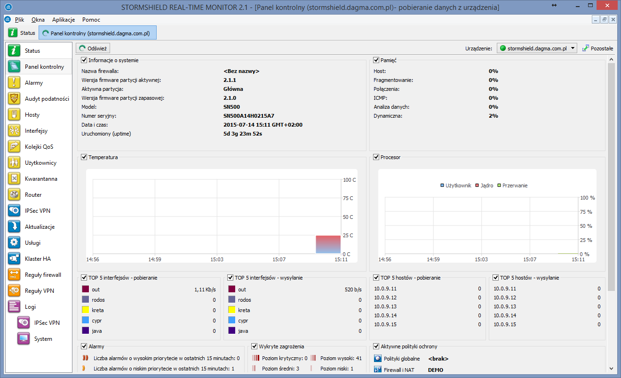The height and width of the screenshot is (378, 621).
Task: Open the Router icon
Action: [x=14, y=194]
